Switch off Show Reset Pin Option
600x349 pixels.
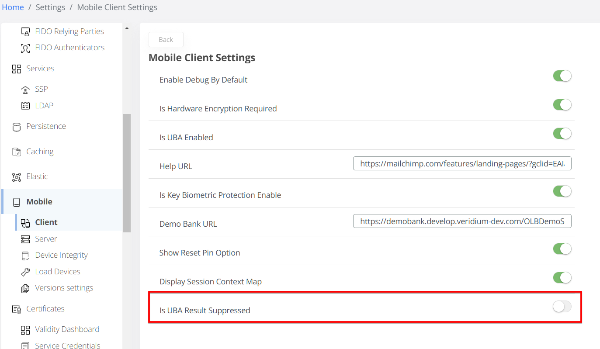tap(562, 249)
